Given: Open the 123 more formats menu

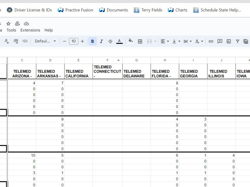Looking at the screenshot, I should coord(25,41).
